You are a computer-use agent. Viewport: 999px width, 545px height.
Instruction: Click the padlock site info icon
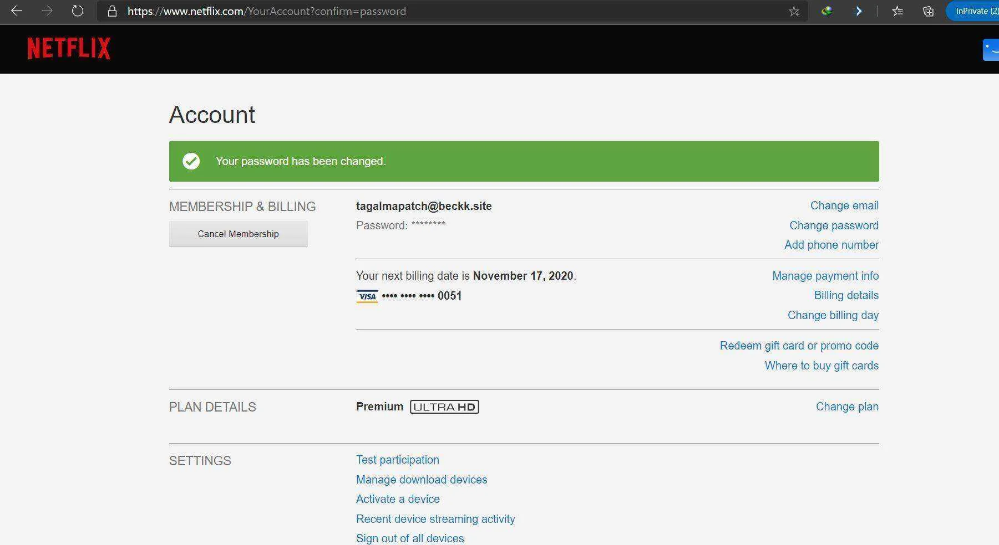tap(112, 11)
